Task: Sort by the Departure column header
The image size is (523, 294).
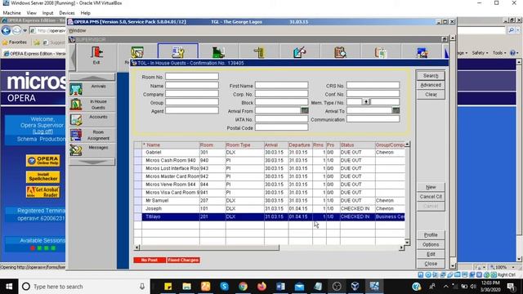Action: [x=300, y=145]
